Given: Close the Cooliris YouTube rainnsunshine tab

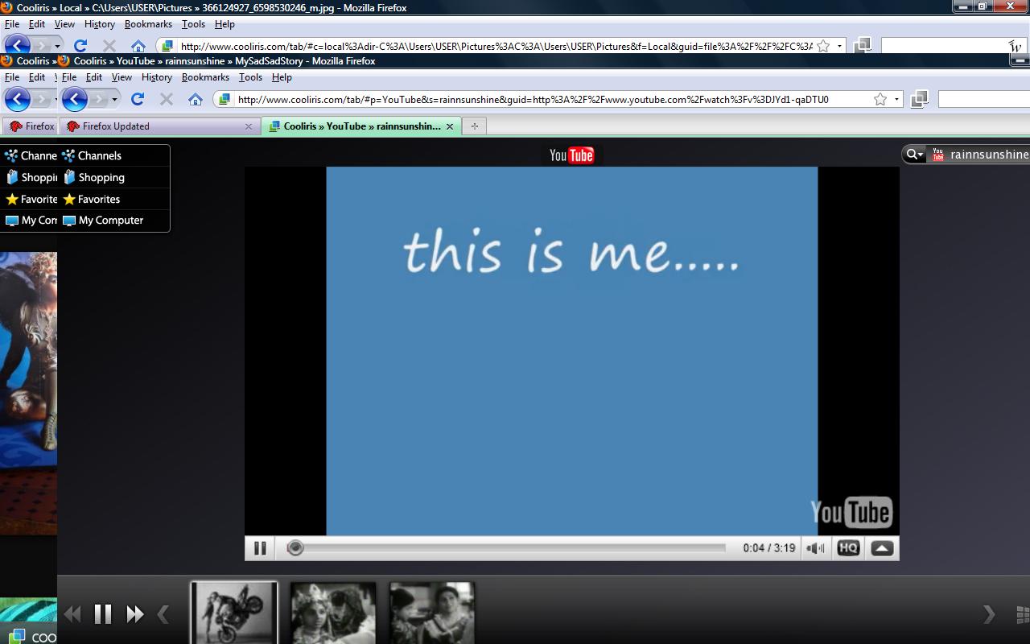Looking at the screenshot, I should click(450, 126).
